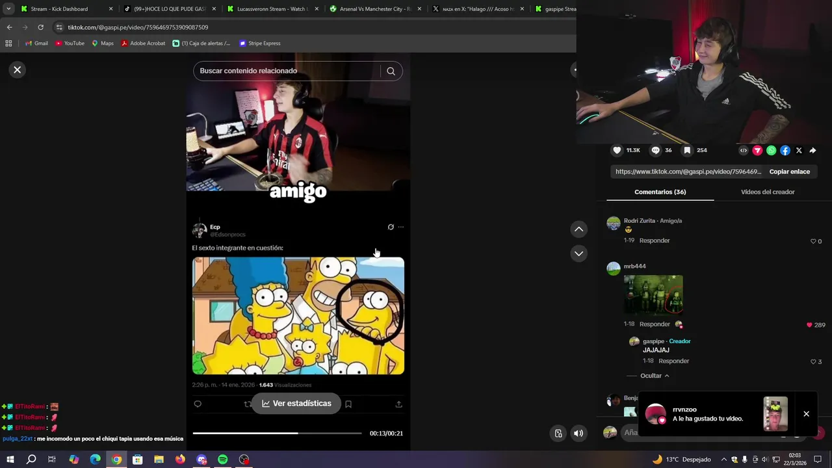Toggle auto-scroll icon beside the volume button
Image resolution: width=832 pixels, height=468 pixels.
coord(558,433)
